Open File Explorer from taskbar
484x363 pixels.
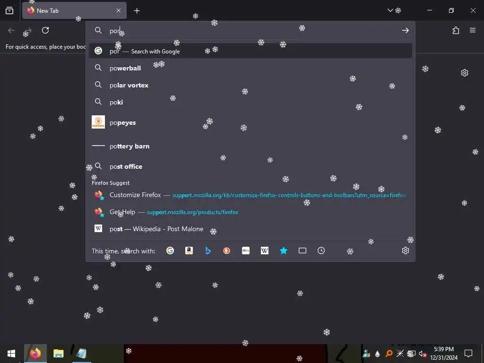58,354
